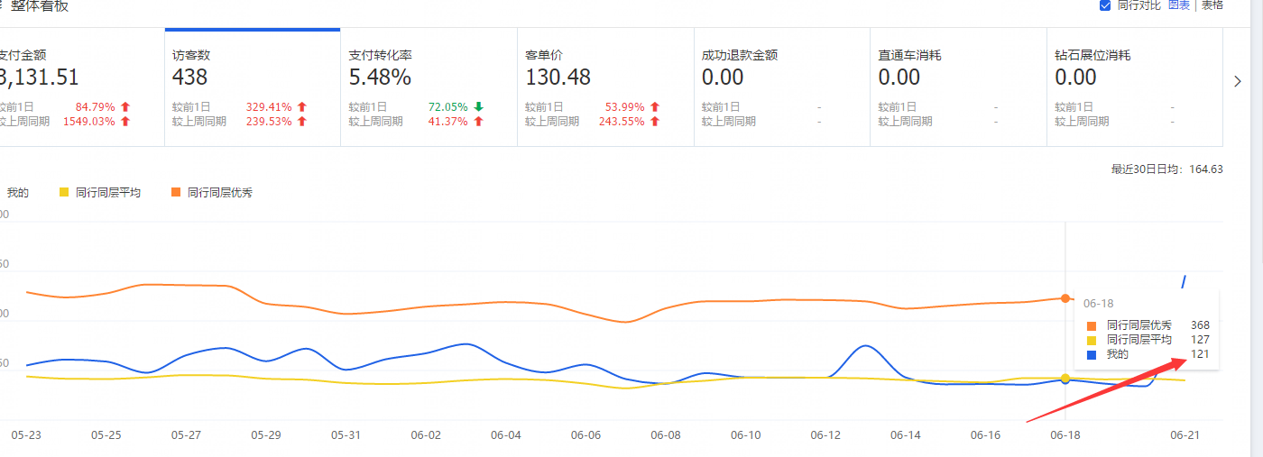Click the red up arrow beside 84.79%

click(x=125, y=106)
